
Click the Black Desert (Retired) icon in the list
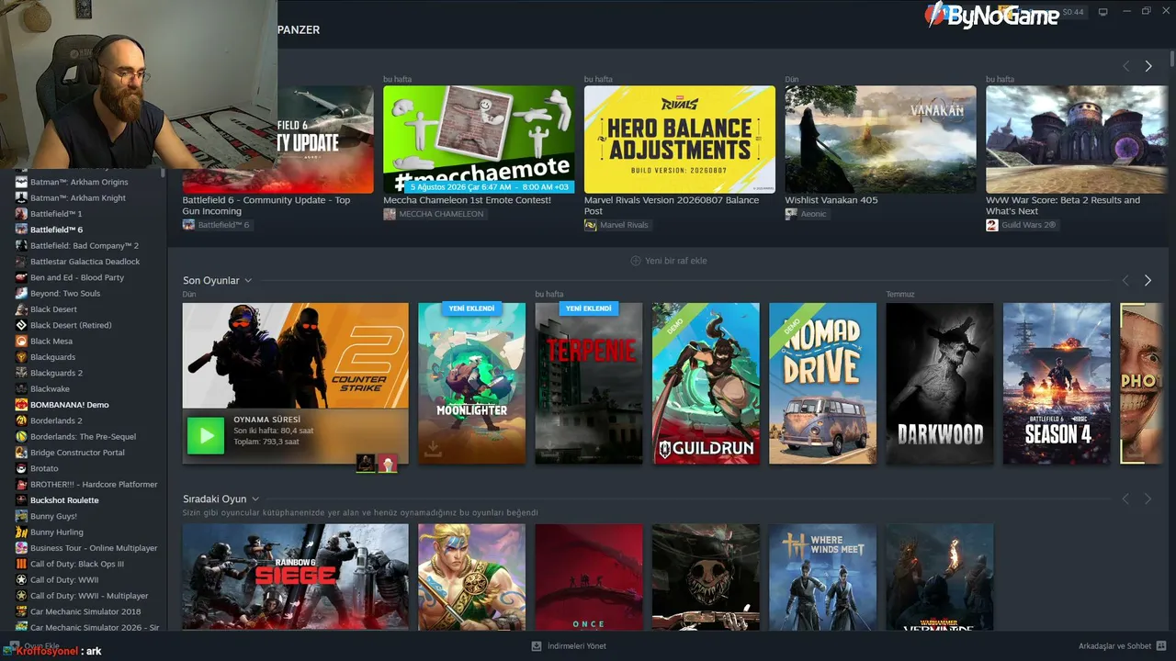(x=21, y=325)
